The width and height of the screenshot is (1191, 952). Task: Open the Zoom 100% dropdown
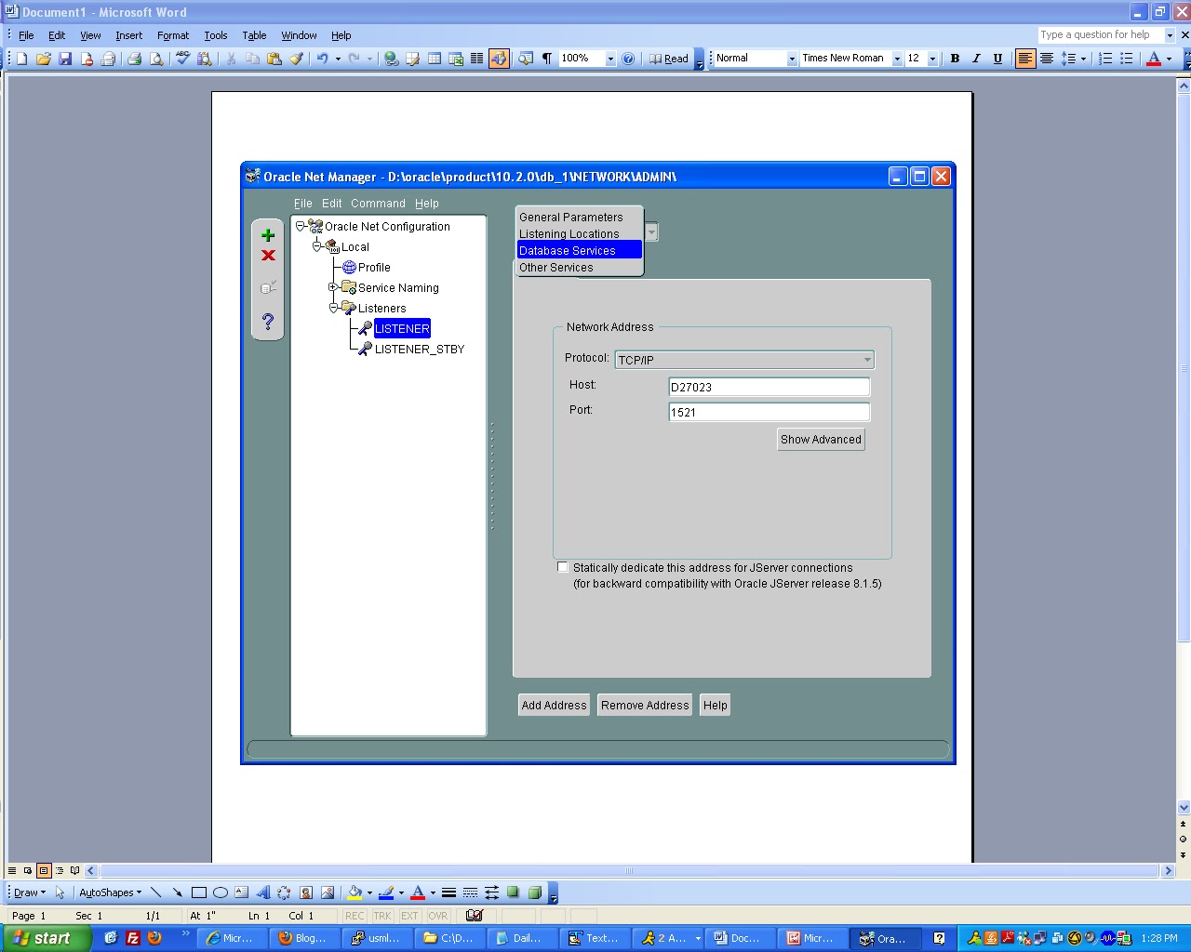point(610,59)
